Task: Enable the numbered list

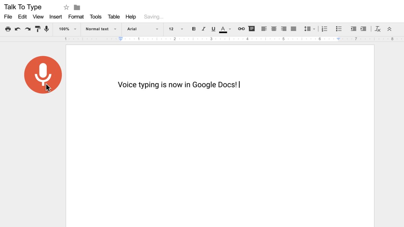Action: (x=324, y=29)
